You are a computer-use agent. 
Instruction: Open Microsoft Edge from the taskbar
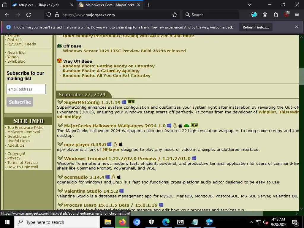tap(166, 222)
